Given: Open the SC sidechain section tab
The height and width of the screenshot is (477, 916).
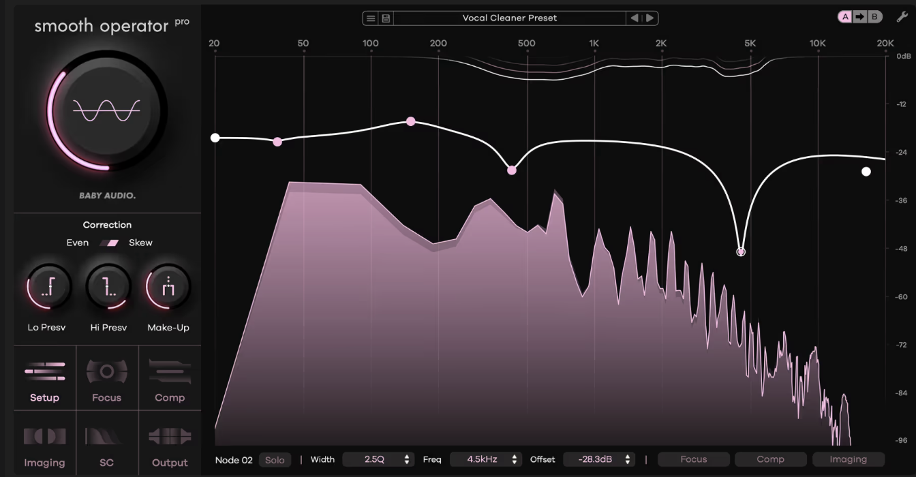Looking at the screenshot, I should coord(107,444).
